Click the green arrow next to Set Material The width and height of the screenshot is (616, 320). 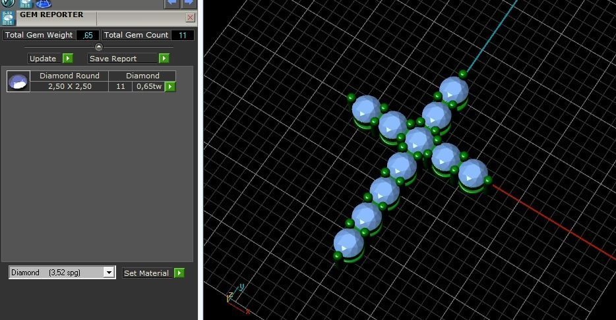point(179,273)
